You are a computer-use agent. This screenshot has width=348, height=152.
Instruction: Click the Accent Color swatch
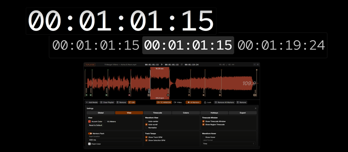click(x=89, y=122)
